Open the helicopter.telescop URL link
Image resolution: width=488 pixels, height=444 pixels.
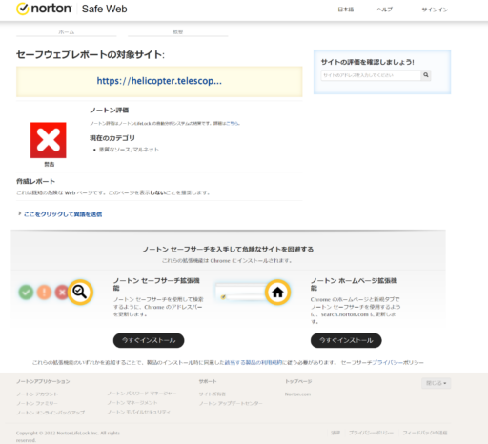[159, 81]
